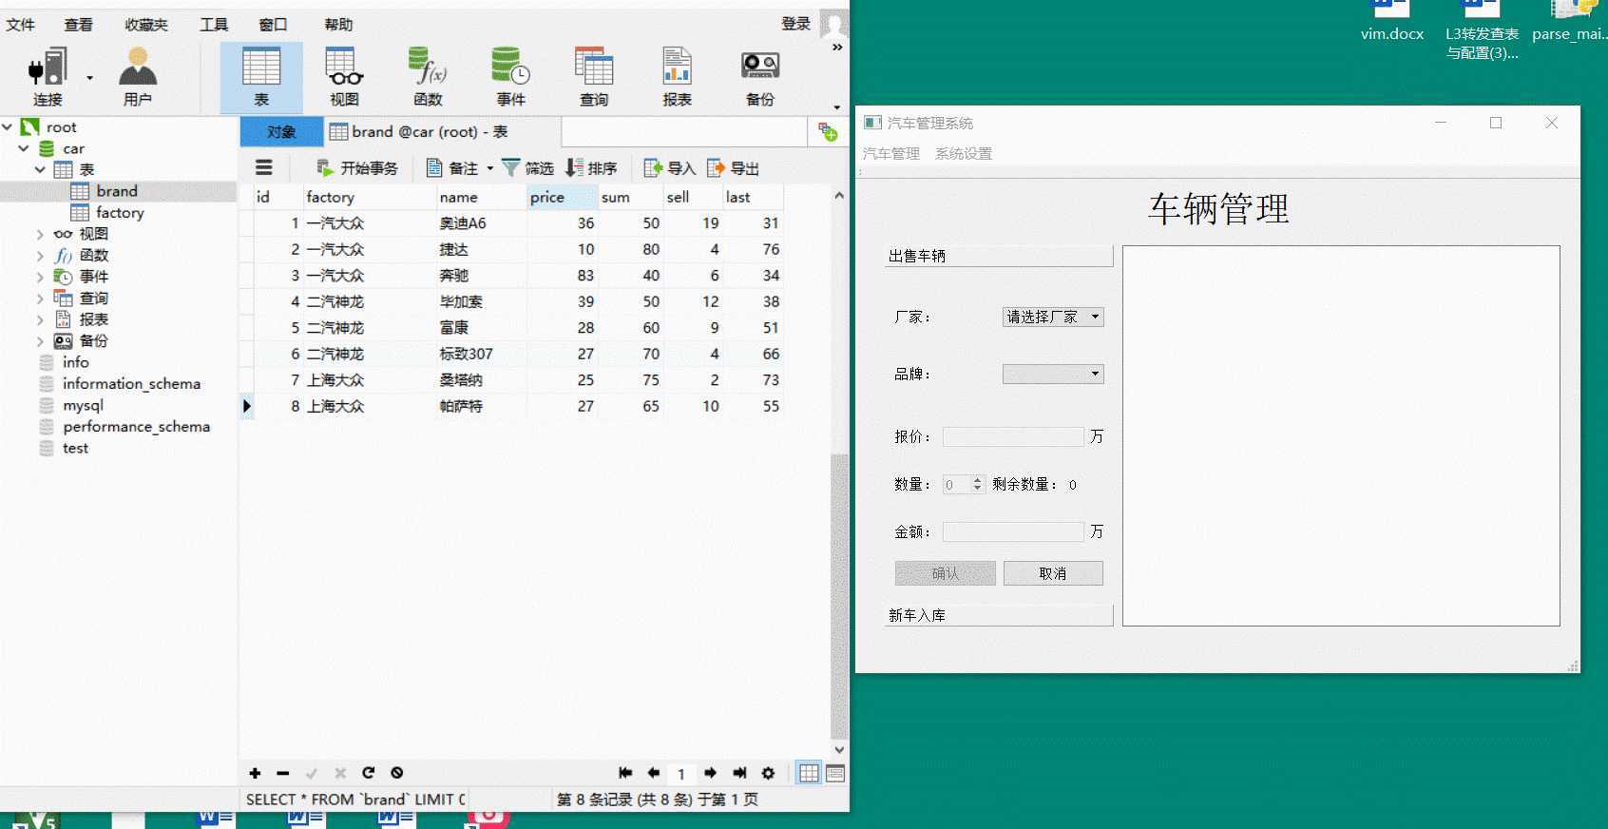This screenshot has height=829, width=1608.
Task: Click the 导入 import button
Action: pos(670,168)
